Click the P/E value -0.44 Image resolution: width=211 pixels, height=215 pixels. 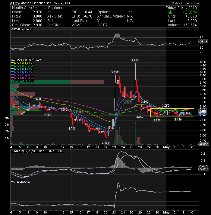point(88,12)
